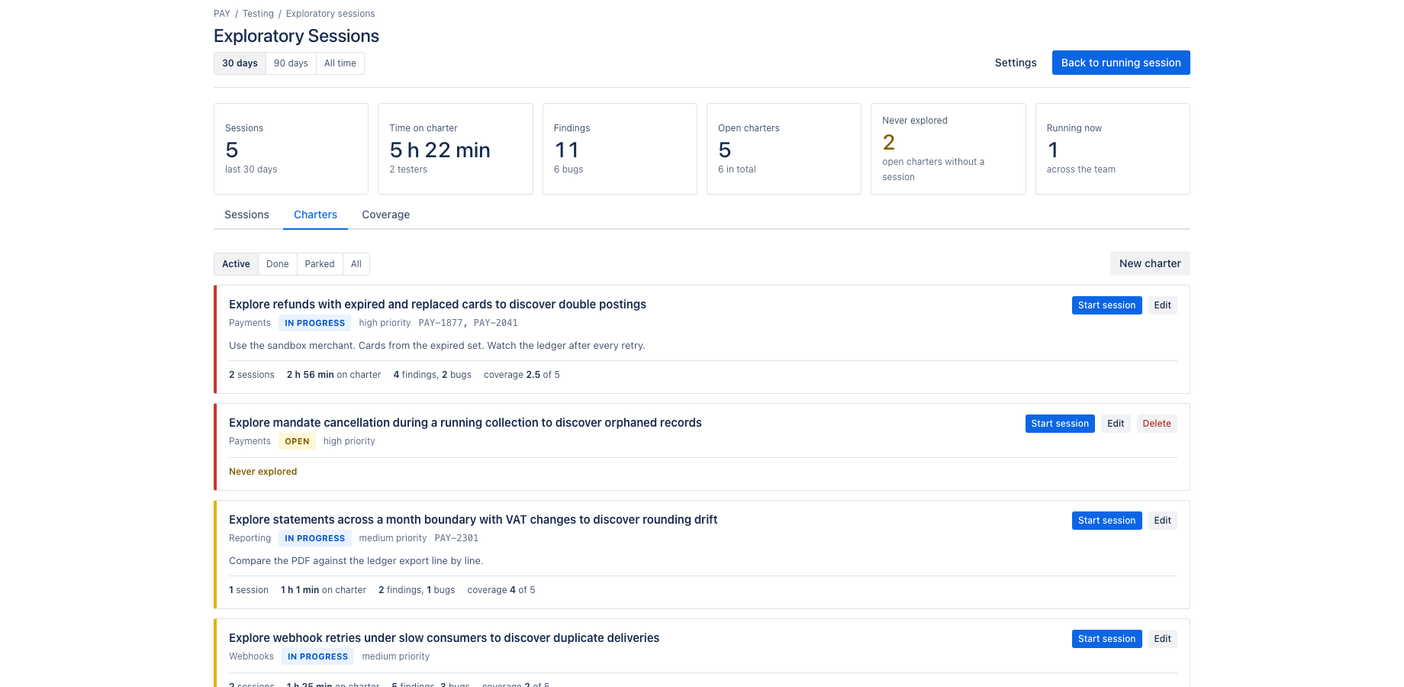
Task: Switch to the Coverage tab
Action: click(385, 214)
